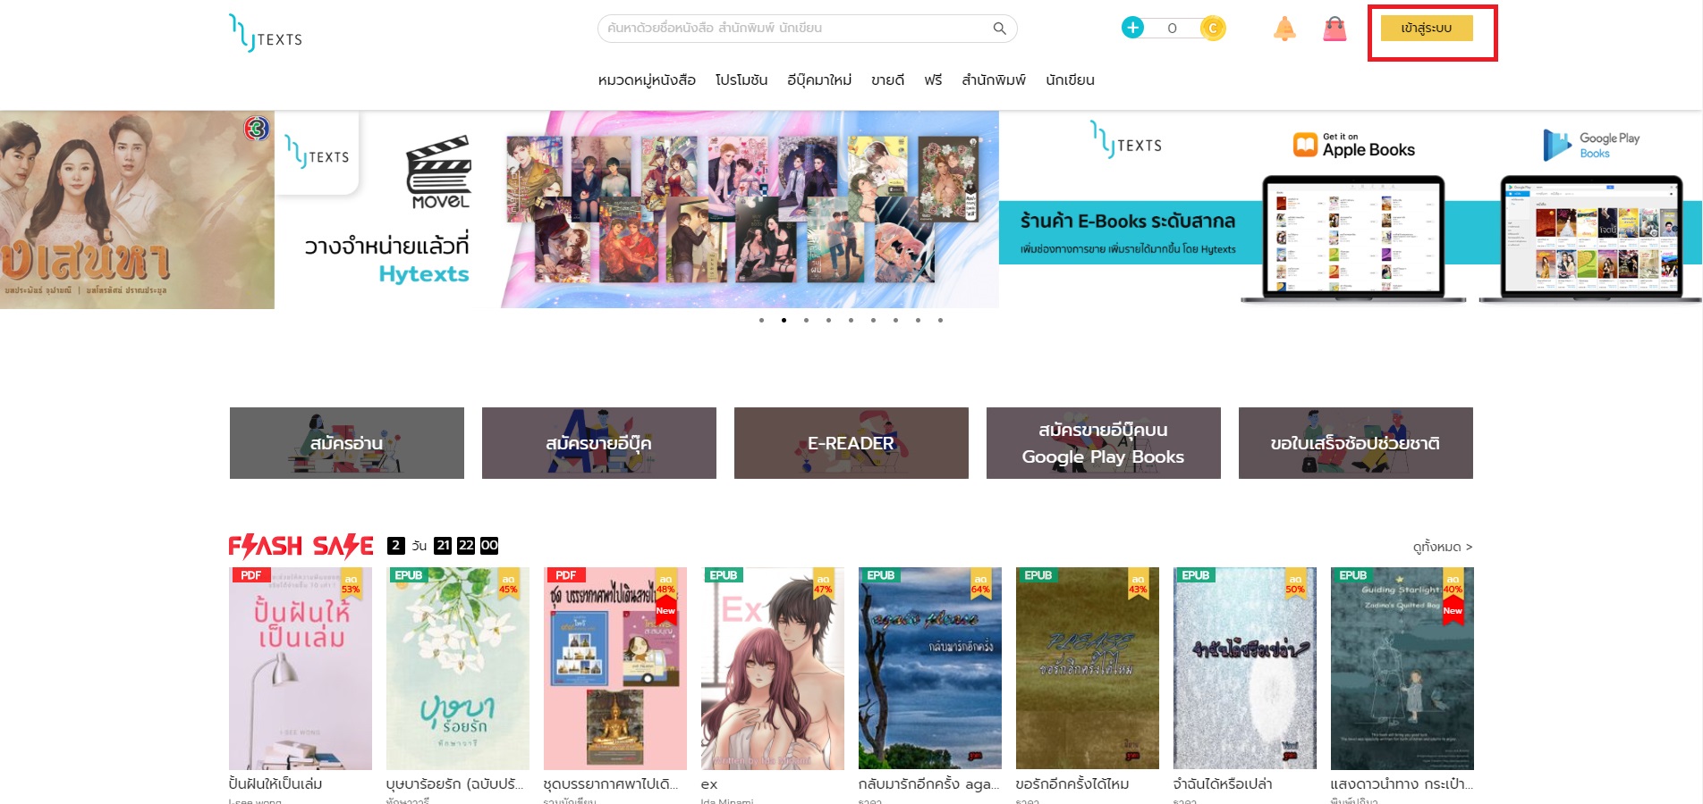Image resolution: width=1703 pixels, height=804 pixels.
Task: Open the shopping bag cart
Action: tap(1334, 28)
